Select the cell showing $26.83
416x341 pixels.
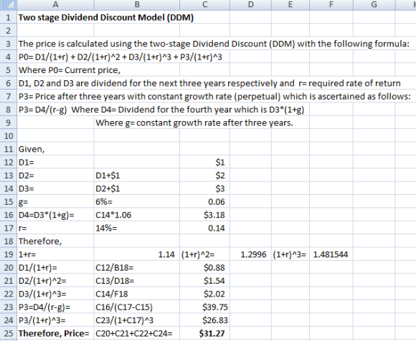(204, 320)
